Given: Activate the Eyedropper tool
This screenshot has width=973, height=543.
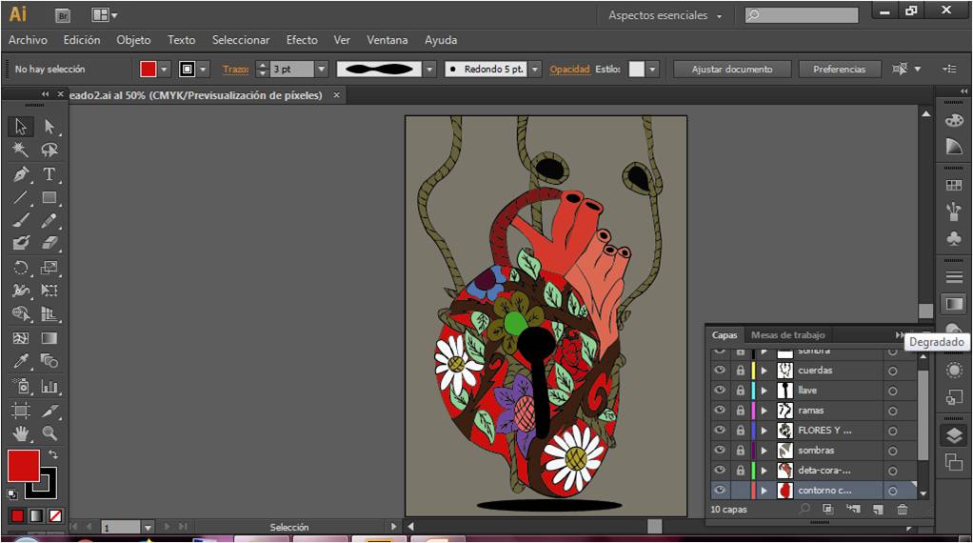Looking at the screenshot, I should click(21, 361).
